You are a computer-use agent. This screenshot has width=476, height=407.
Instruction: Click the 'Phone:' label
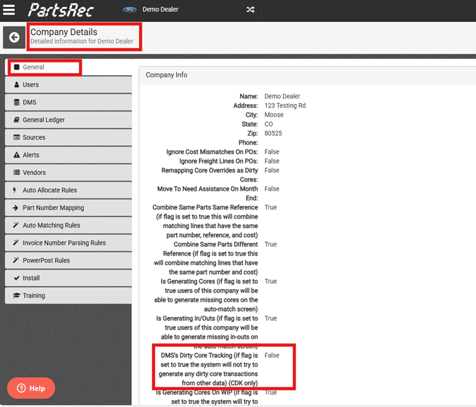point(248,143)
